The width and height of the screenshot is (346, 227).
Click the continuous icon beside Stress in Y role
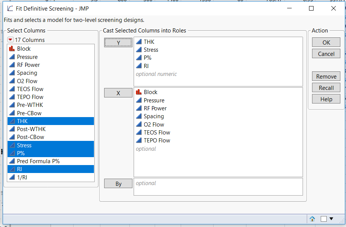point(138,49)
